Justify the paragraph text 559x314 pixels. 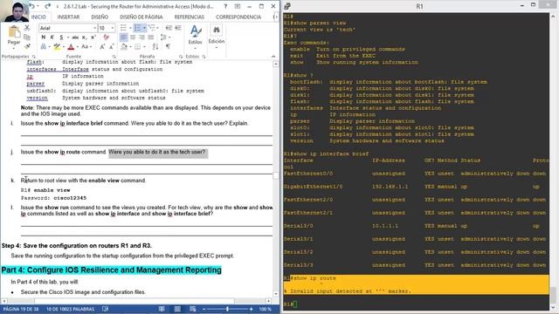pyautogui.click(x=151, y=37)
